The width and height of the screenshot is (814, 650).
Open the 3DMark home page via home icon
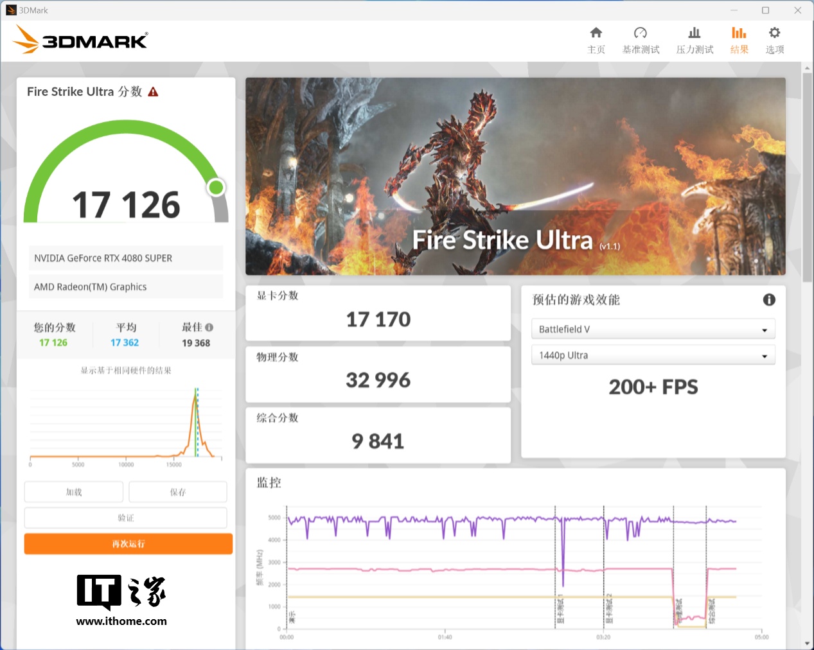pyautogui.click(x=596, y=40)
